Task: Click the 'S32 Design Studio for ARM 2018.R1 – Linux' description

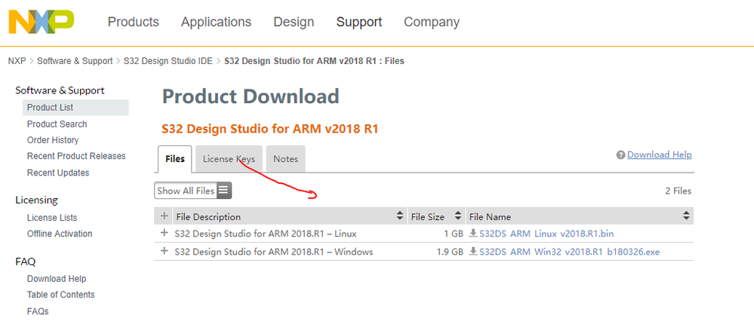Action: (266, 234)
